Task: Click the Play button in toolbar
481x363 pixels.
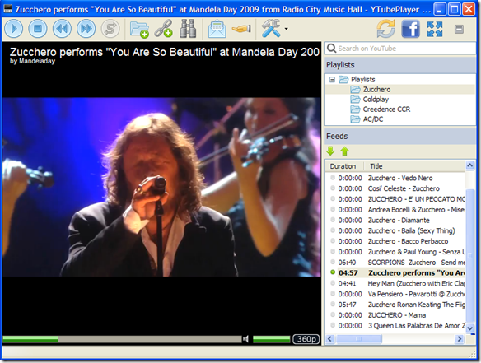Action: (13, 29)
